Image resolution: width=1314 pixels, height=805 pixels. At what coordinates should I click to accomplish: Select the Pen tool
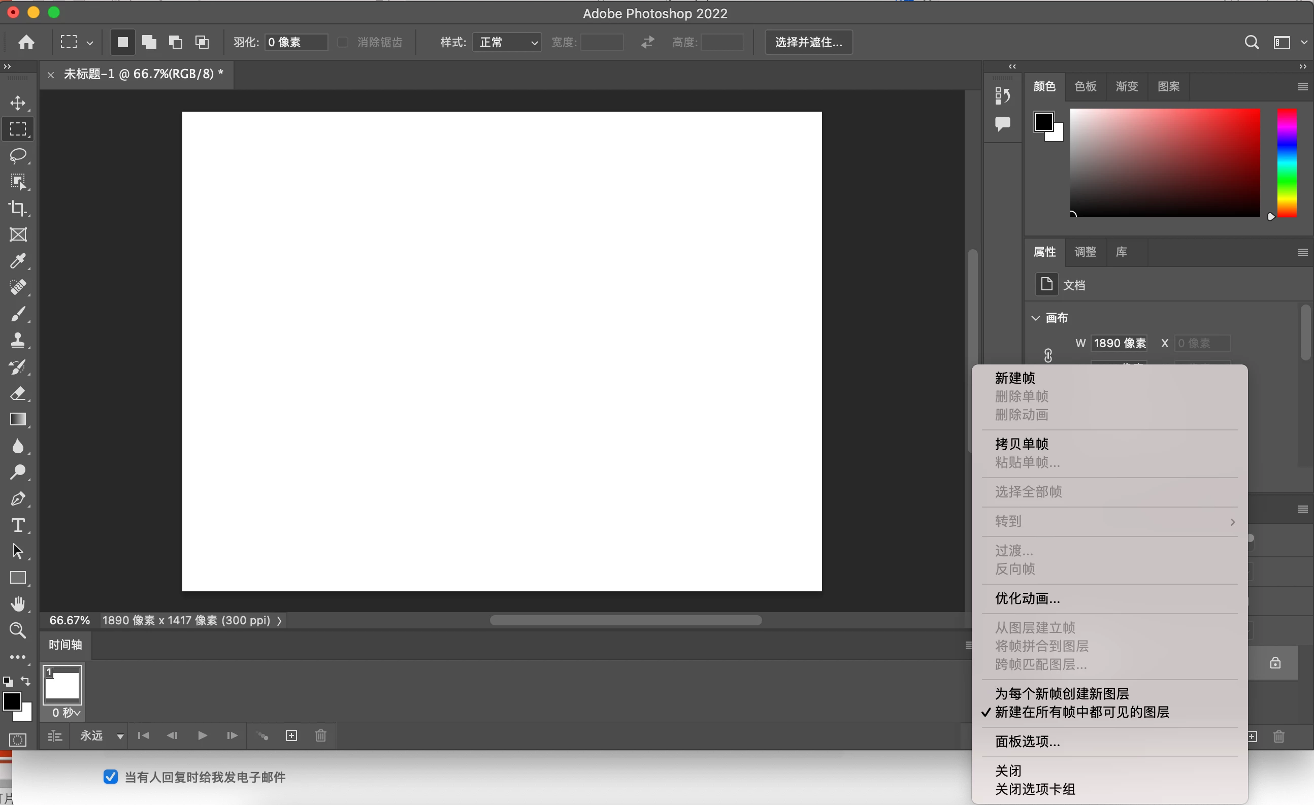click(18, 499)
